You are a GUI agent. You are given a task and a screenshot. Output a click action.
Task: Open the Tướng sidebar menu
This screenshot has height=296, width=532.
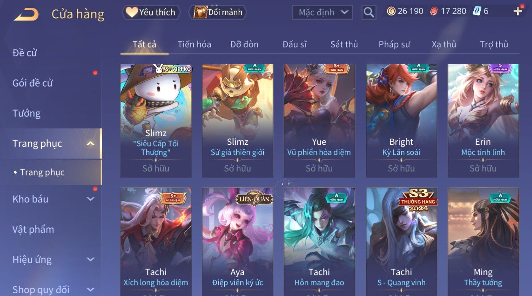coord(27,113)
